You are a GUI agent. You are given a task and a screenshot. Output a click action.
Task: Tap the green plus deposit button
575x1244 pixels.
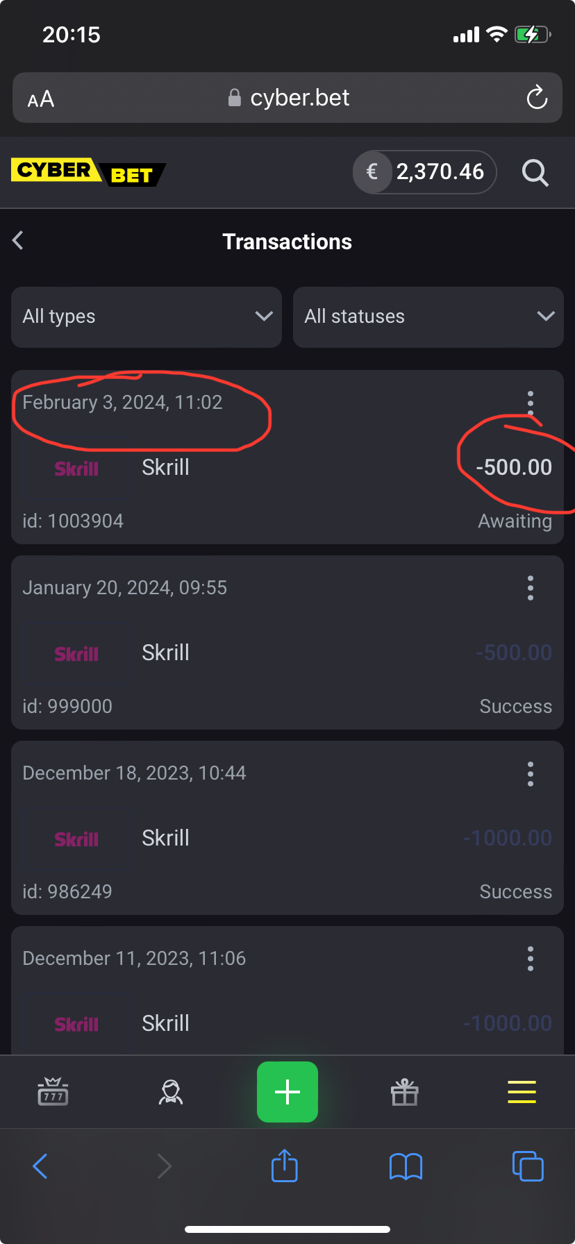coord(287,1092)
